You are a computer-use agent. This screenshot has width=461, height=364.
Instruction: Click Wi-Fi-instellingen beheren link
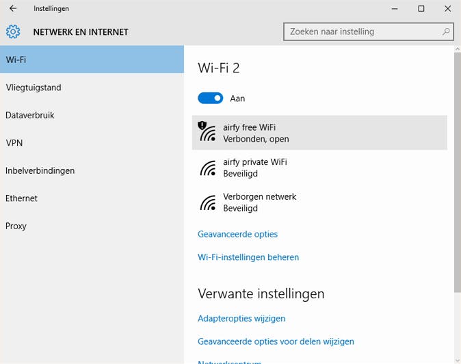[x=248, y=257]
